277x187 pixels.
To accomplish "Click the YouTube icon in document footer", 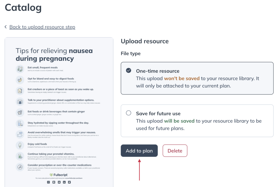I will tap(59, 182).
